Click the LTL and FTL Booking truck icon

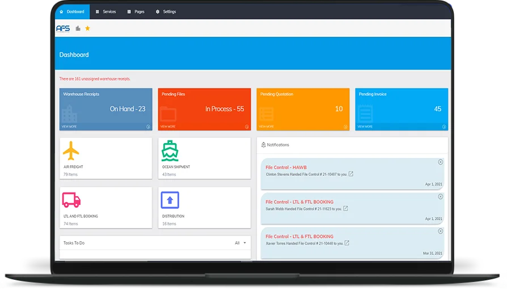click(71, 200)
